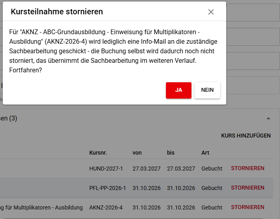The height and width of the screenshot is (219, 280).
Task: Click STORNIEREN for course HUND-2027-1
Action: pos(248,168)
